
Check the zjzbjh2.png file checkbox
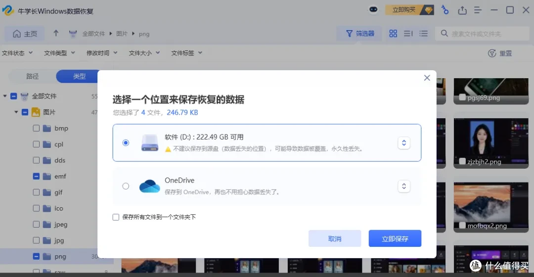tap(462, 161)
